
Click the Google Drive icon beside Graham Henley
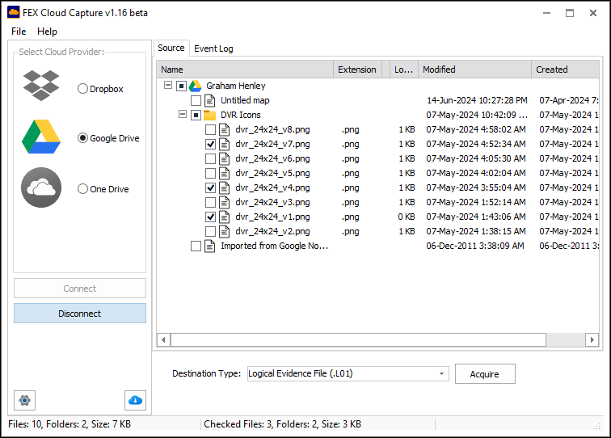pyautogui.click(x=196, y=86)
